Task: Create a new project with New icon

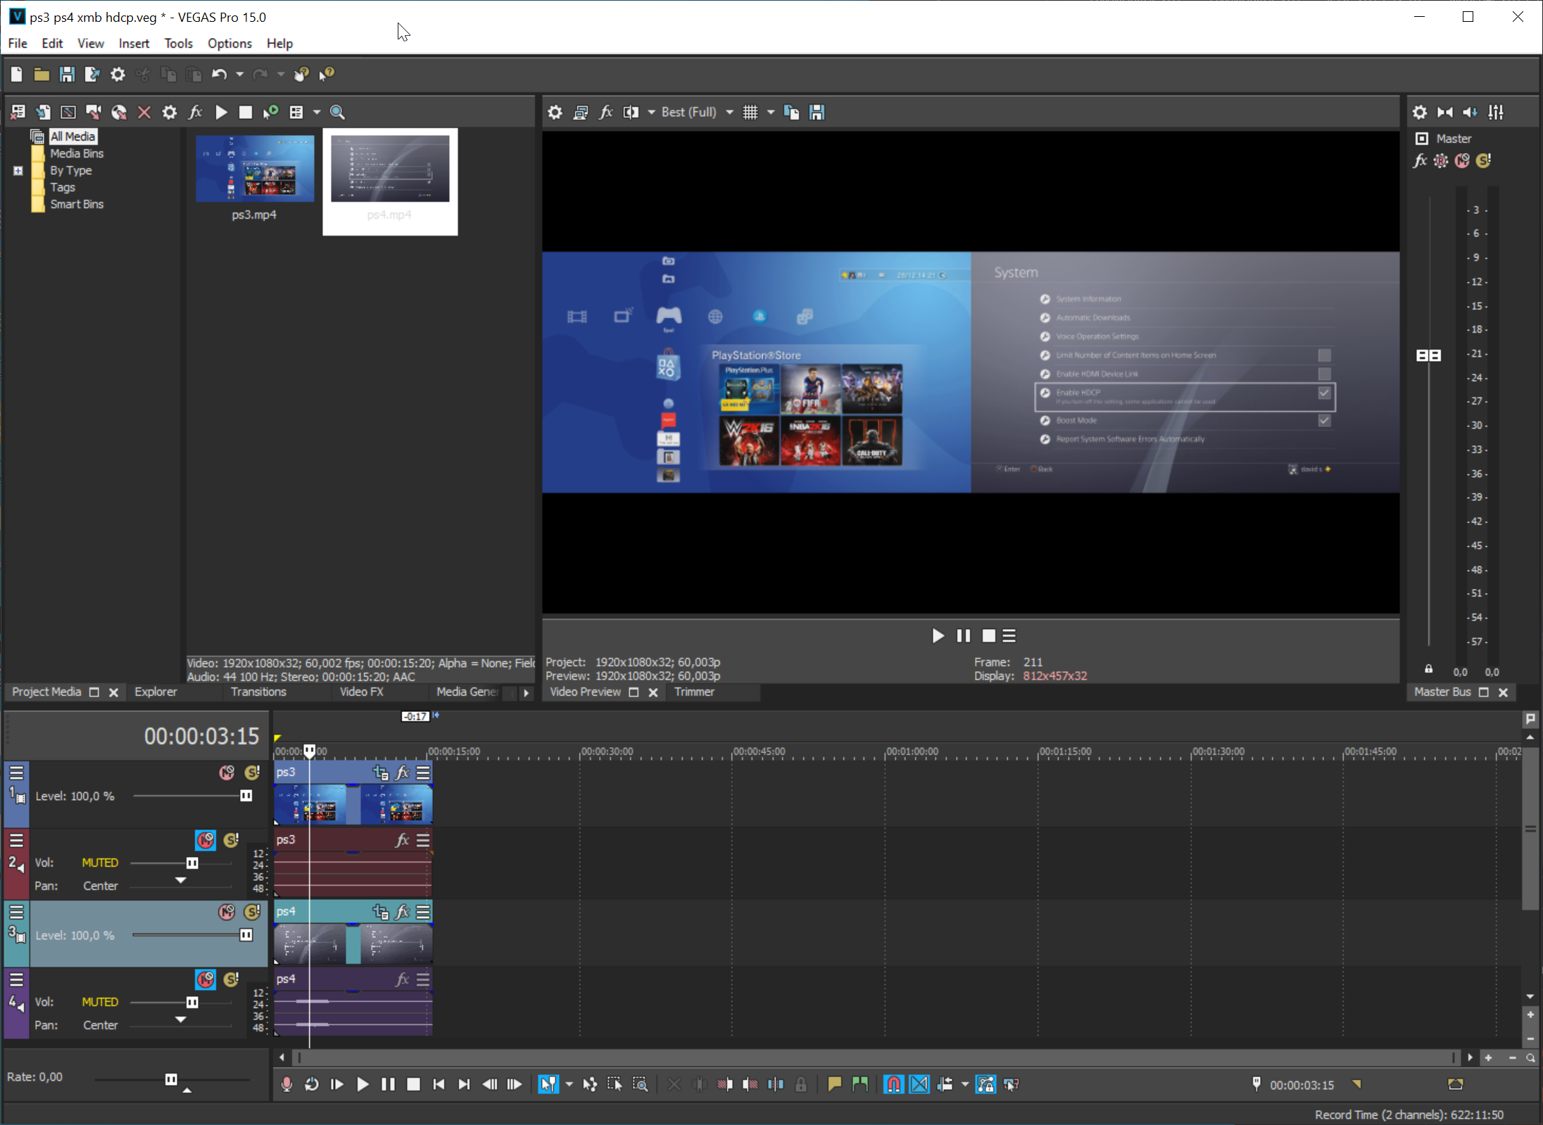Action: click(17, 74)
